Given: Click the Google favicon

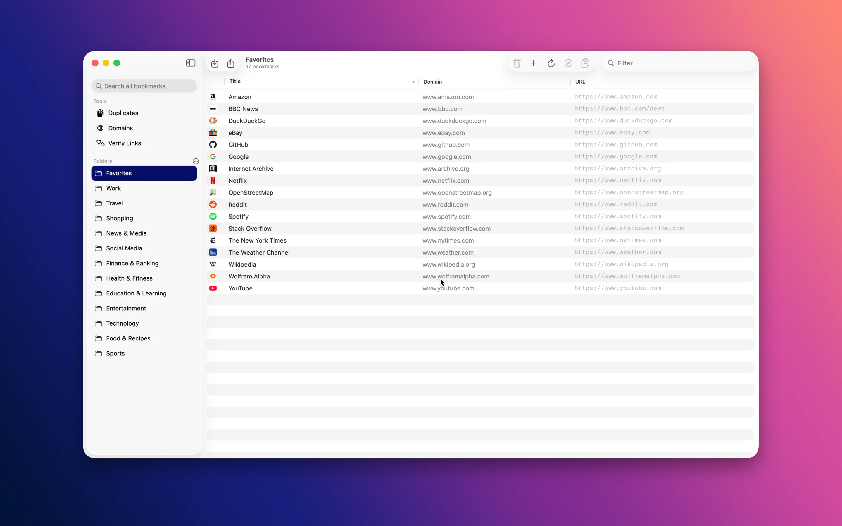Looking at the screenshot, I should [x=213, y=157].
